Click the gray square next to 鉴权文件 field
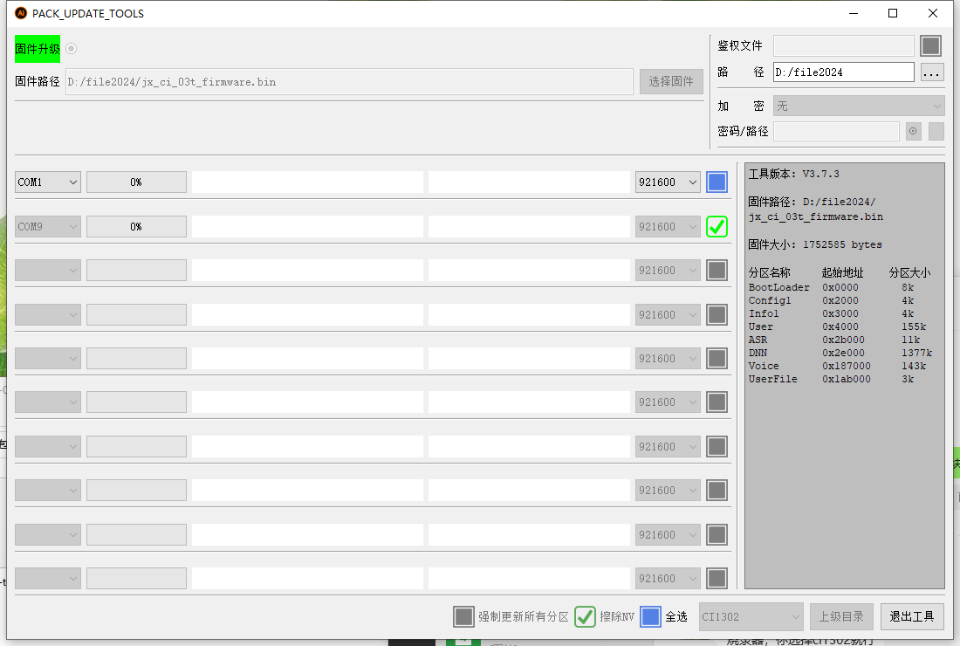The width and height of the screenshot is (960, 646). point(931,45)
